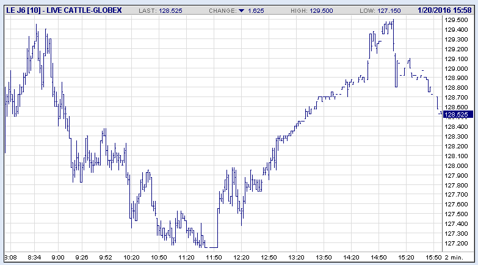
Task: Click the 128.700 price axis label
Action: point(457,98)
